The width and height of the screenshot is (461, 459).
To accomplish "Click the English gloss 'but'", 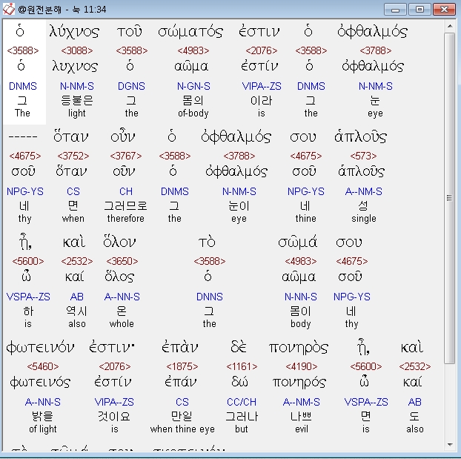I will pos(242,429).
